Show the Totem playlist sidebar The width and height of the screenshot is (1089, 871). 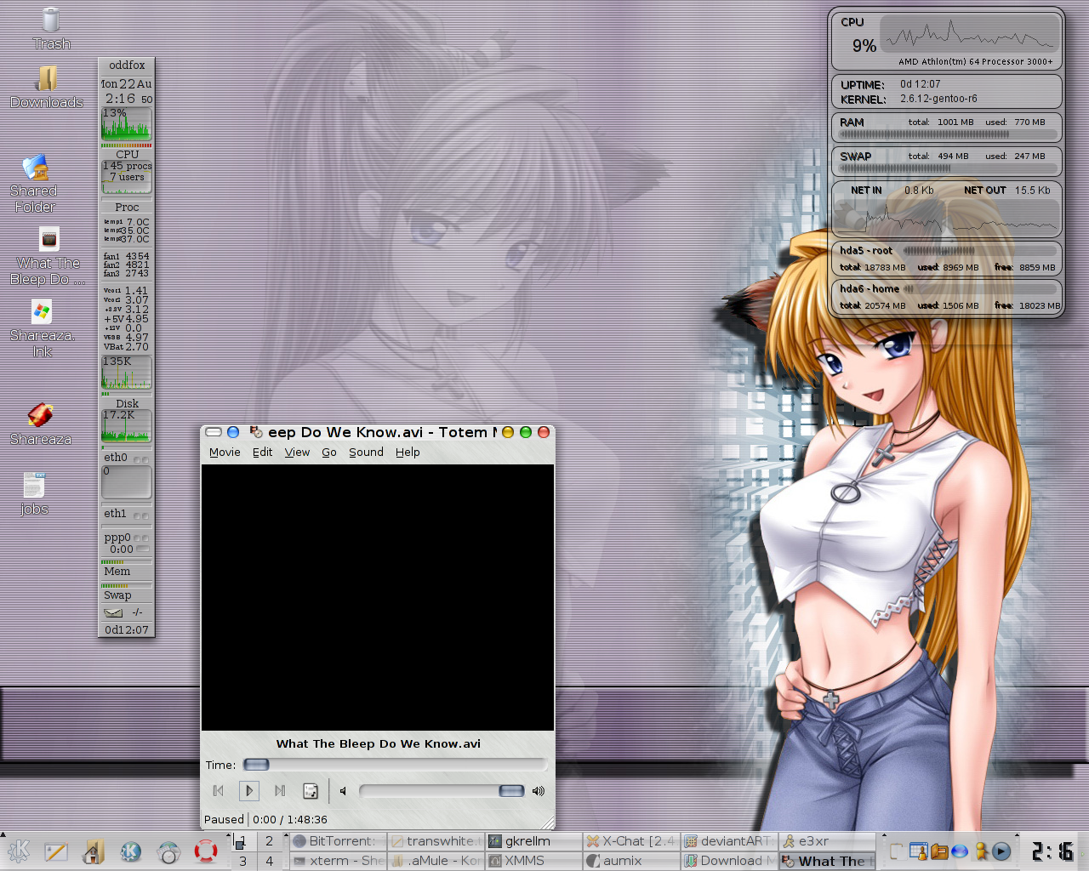[311, 791]
